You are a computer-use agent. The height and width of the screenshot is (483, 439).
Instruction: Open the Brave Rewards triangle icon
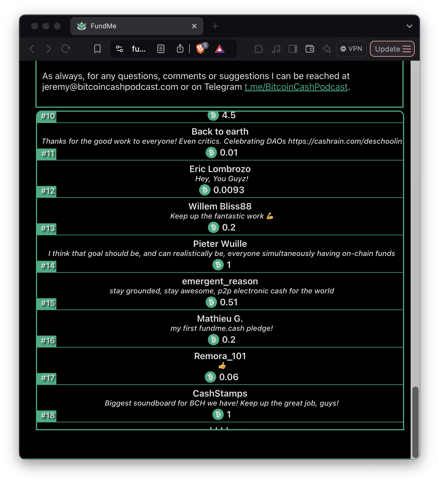[219, 49]
